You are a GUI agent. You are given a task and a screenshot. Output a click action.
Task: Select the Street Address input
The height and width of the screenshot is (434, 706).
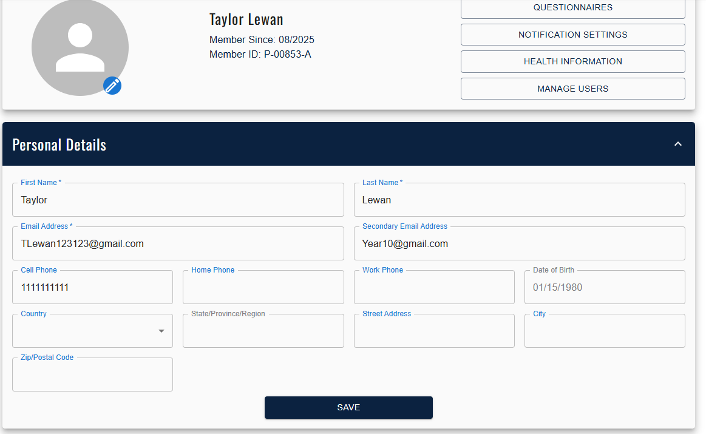[434, 331]
